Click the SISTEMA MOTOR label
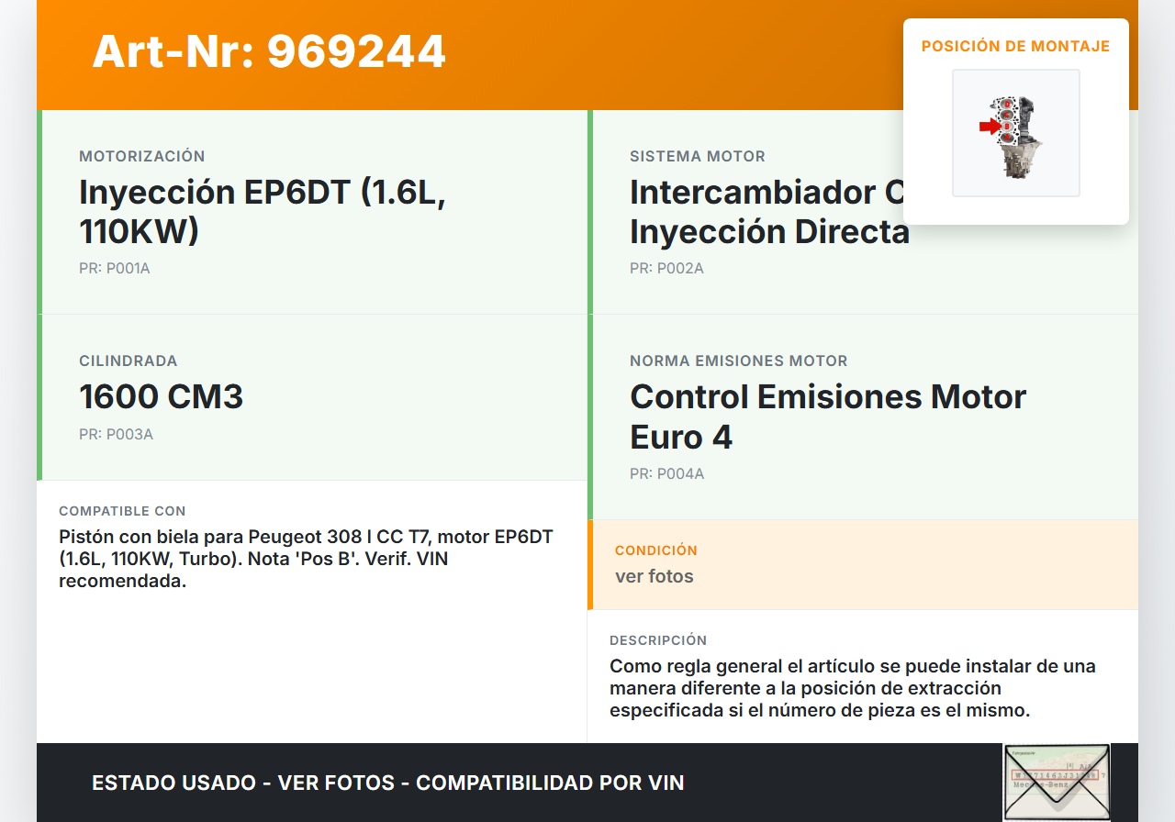The height and width of the screenshot is (822, 1175). click(698, 156)
